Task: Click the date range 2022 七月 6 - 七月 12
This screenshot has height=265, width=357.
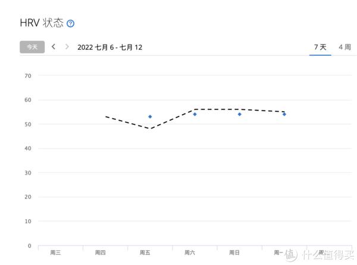Action: [109, 48]
